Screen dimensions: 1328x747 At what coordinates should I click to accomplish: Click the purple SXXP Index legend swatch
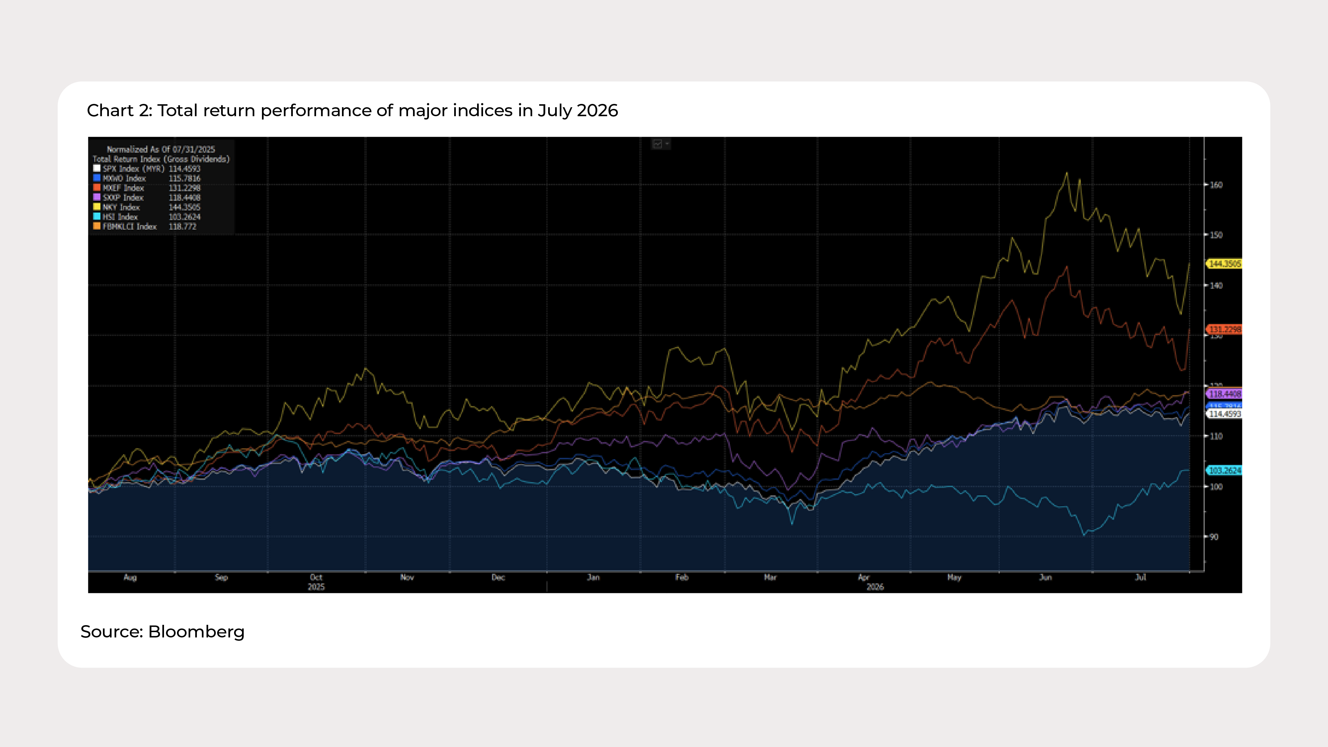[x=96, y=197]
